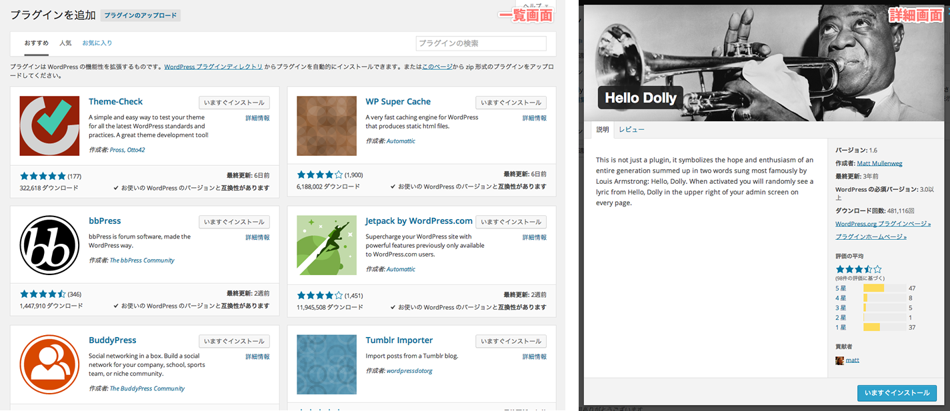Click The BuddyPress Community author link
Viewport: 950px width, 411px height.
point(147,388)
